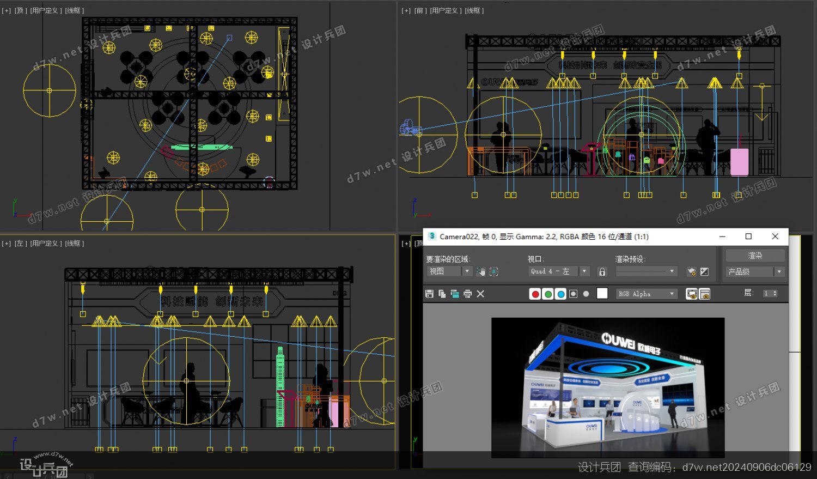Open the 渲染预设 render preset dropdown

point(647,271)
